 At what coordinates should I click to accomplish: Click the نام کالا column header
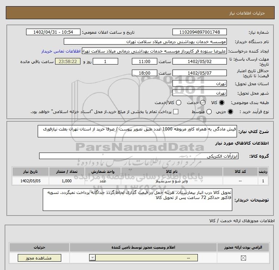coord(172,171)
